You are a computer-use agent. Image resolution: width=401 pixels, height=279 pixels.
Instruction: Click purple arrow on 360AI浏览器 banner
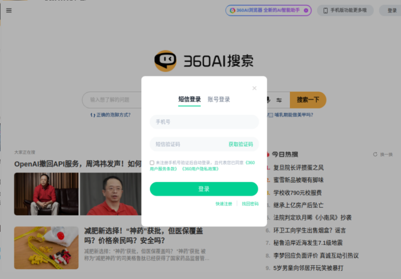[306, 10]
